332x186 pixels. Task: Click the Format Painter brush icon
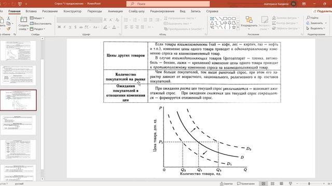point(8,28)
